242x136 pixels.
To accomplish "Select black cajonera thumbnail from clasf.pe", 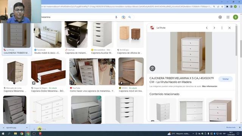I will point(76,34).
